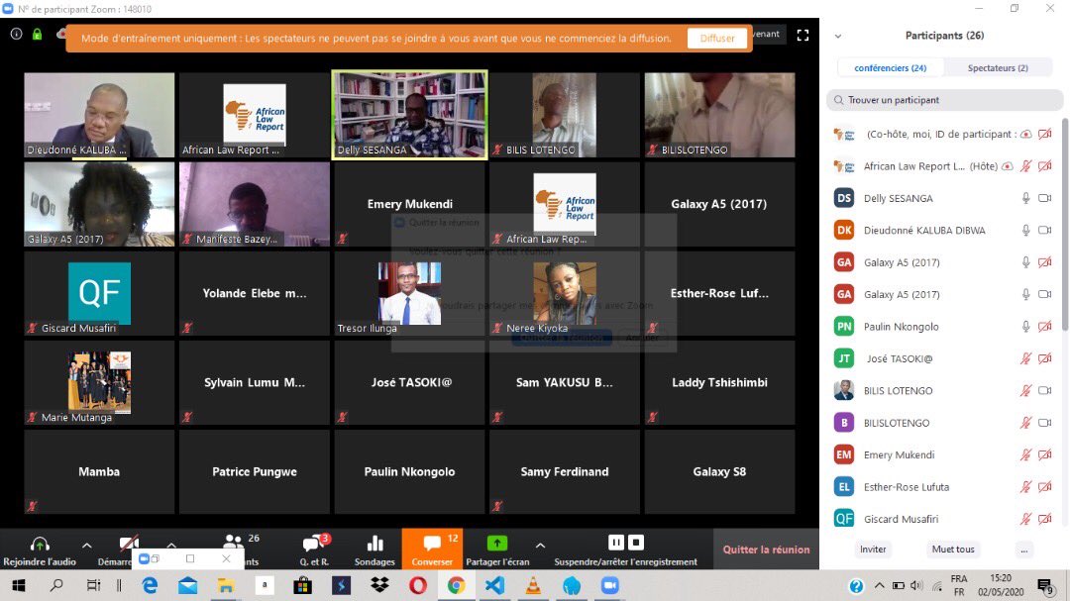Screen dimensions: 1070x601
Task: Select the Samy Ferdinand participant tile
Action: (565, 472)
